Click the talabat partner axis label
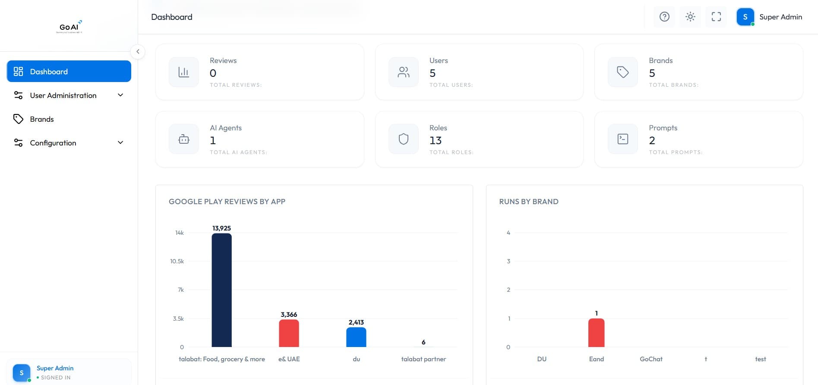Viewport: 818px width, 385px height. 423,359
